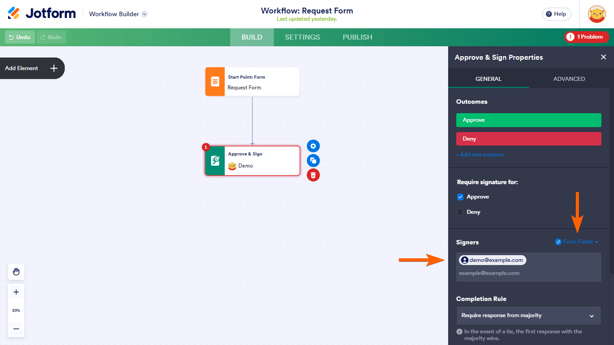Screen dimensions: 614x345
Task: Open the Completion Rule dropdown
Action: (529, 315)
